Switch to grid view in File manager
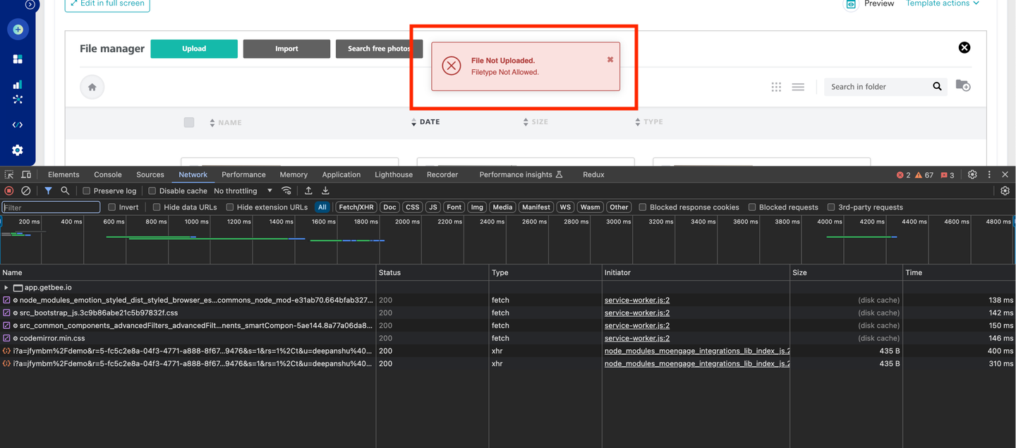 [776, 87]
